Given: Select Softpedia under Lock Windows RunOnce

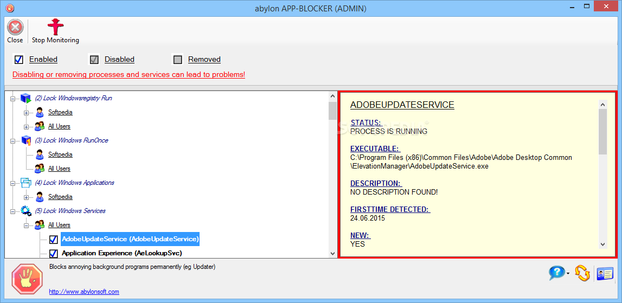Looking at the screenshot, I should [60, 154].
